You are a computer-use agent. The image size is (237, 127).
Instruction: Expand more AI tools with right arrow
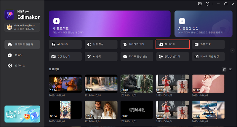233,50
